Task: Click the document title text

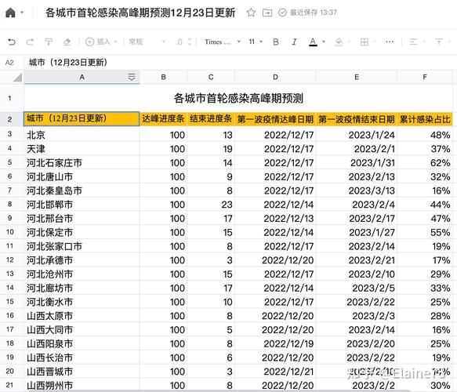Action: [140, 13]
